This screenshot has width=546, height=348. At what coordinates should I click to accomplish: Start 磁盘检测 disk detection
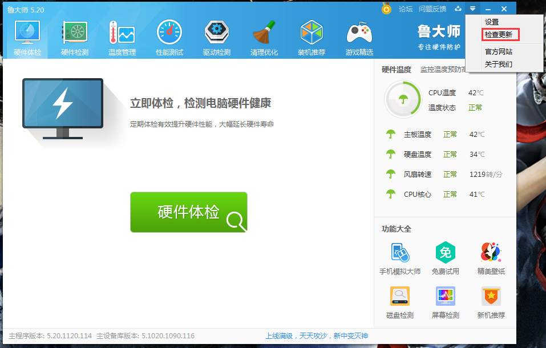click(399, 302)
